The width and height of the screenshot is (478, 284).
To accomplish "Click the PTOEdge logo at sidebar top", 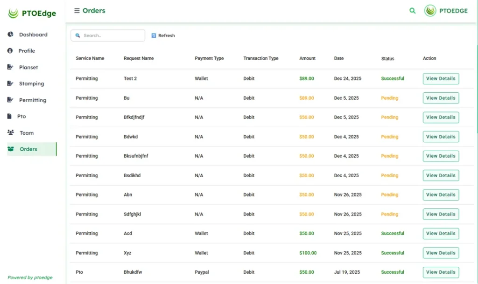I will coord(31,13).
